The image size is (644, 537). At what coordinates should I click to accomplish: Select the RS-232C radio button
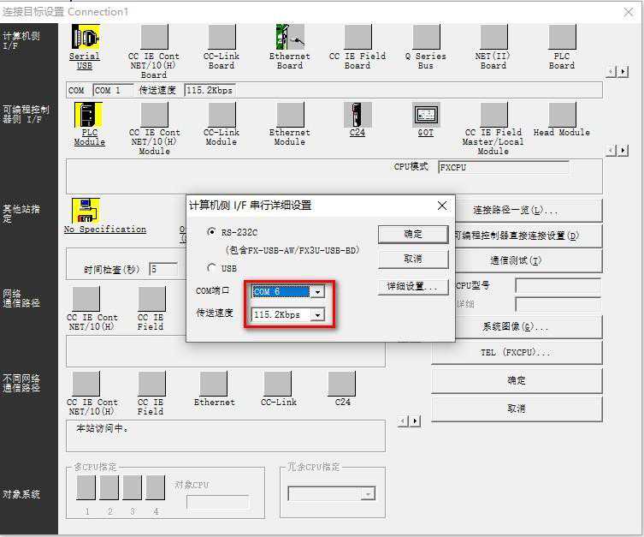click(212, 232)
